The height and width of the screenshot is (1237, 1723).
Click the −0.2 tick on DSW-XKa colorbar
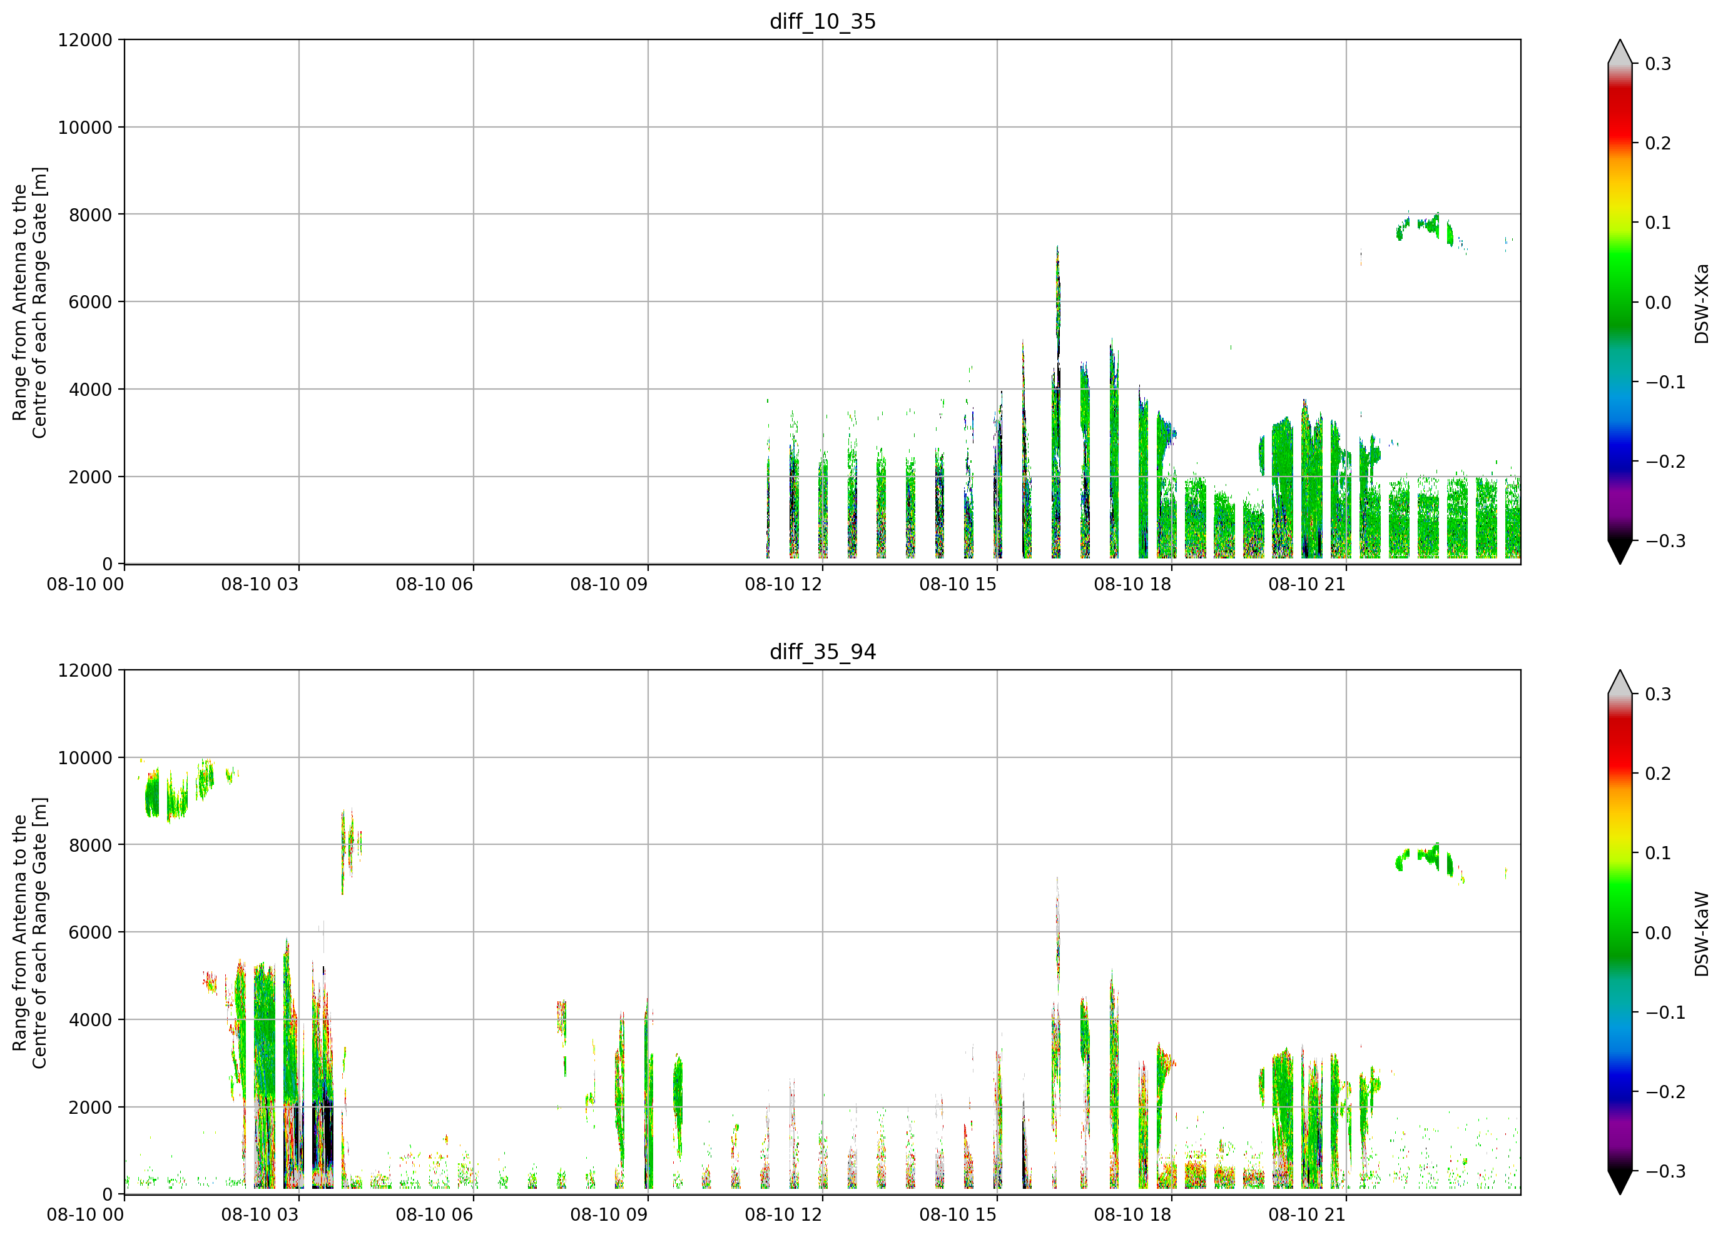1665,462
